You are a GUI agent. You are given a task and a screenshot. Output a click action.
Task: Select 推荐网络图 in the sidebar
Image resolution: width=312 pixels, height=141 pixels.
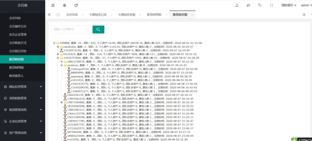[16, 67]
